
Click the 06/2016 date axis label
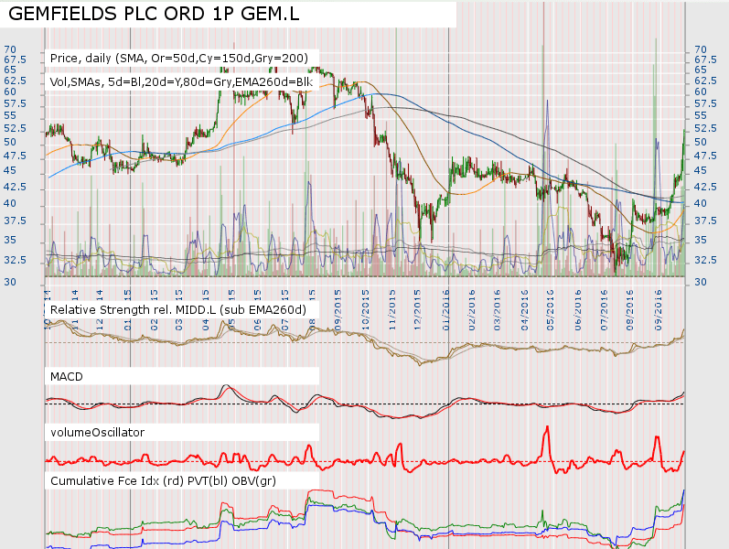coord(578,310)
